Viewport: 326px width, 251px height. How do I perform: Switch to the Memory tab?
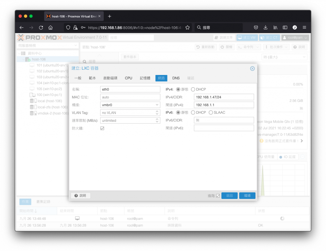point(145,78)
